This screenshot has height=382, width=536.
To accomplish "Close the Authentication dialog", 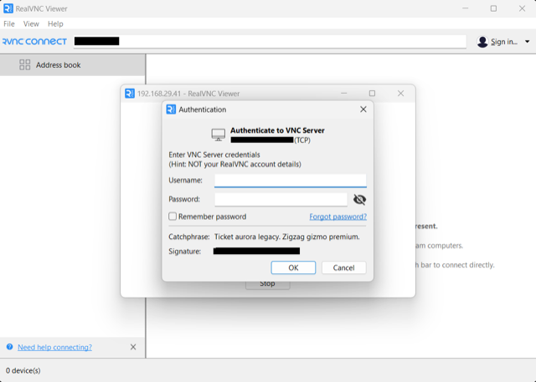I will point(363,110).
